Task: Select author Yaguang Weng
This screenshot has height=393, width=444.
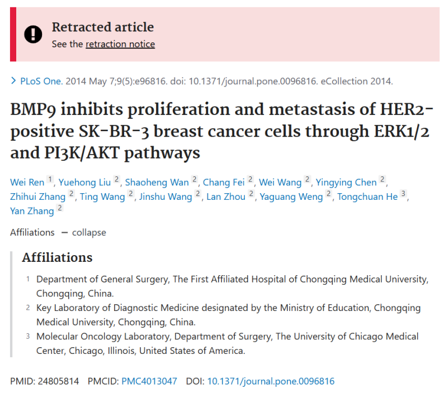Action: [x=291, y=197]
